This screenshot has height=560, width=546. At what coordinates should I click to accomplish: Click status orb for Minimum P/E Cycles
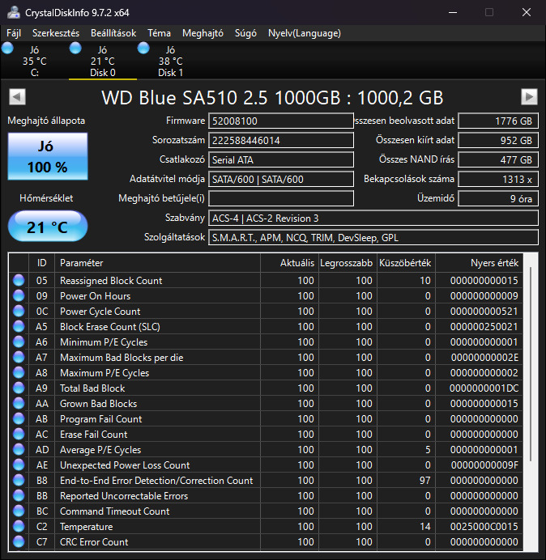pyautogui.click(x=19, y=342)
